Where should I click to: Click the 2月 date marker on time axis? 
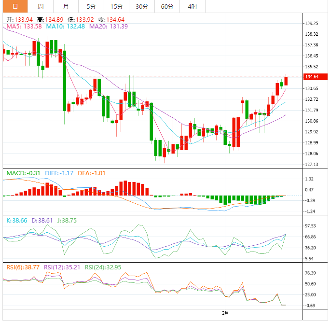(x=225, y=313)
